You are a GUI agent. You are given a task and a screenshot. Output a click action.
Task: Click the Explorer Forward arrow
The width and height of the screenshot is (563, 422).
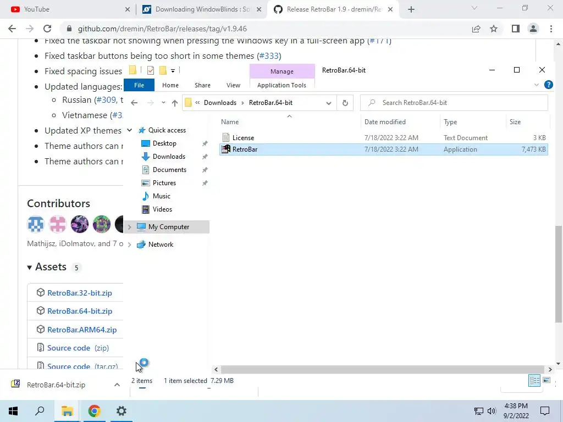pyautogui.click(x=151, y=103)
